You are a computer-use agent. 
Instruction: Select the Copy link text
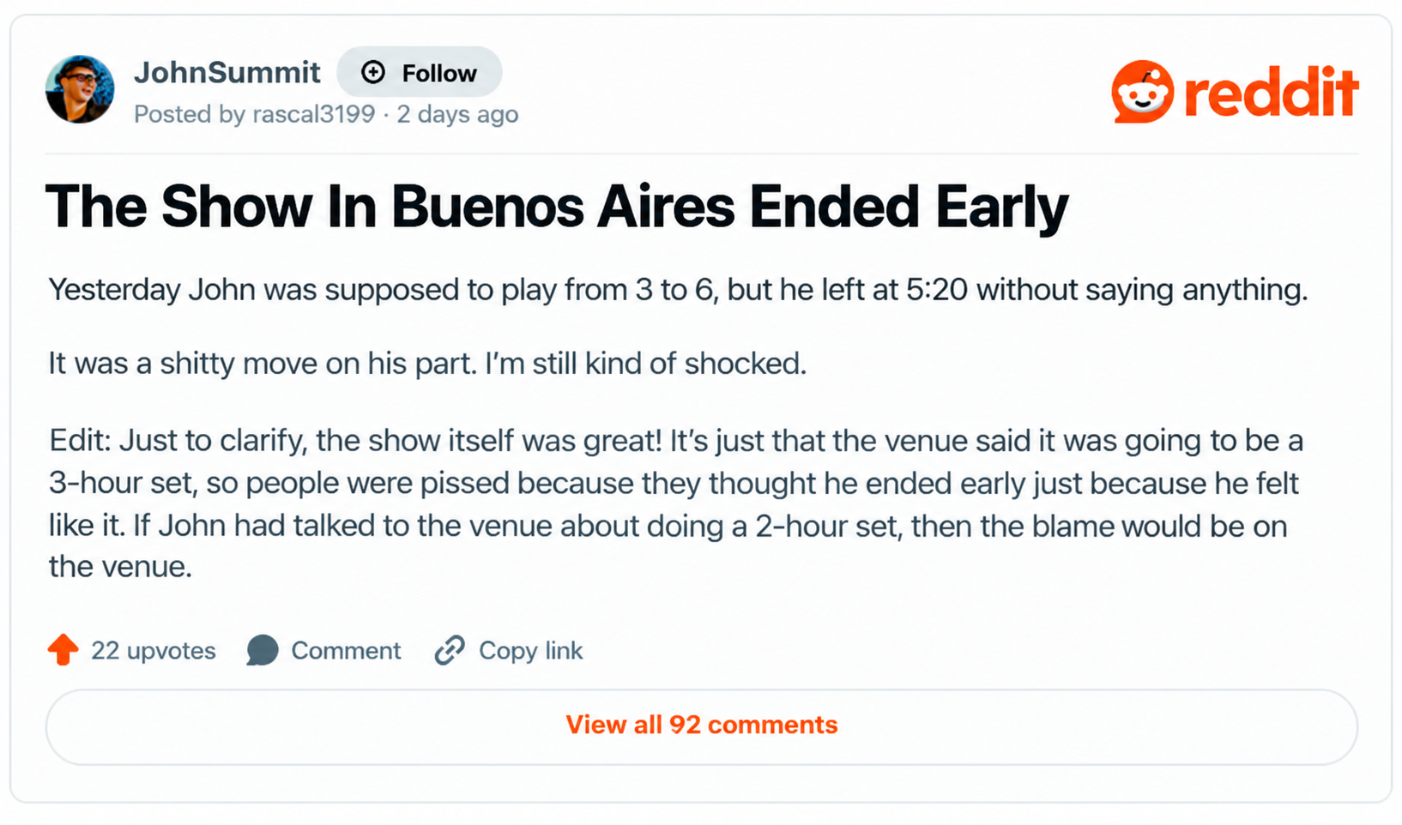click(x=530, y=651)
